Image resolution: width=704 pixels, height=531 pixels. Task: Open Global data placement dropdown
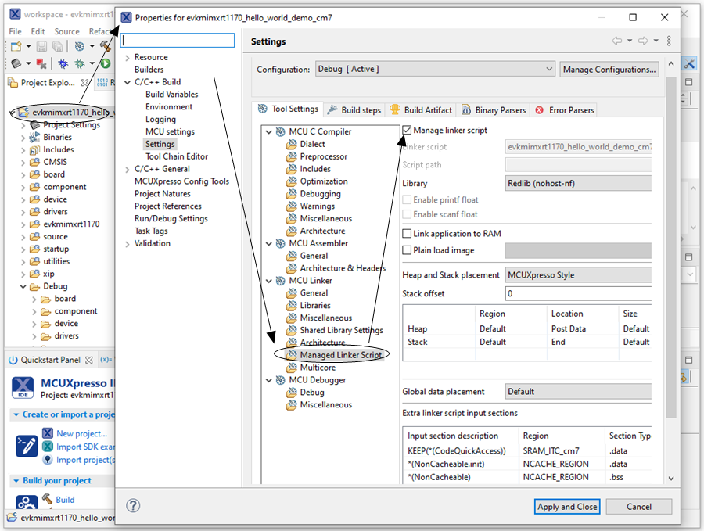coord(578,391)
